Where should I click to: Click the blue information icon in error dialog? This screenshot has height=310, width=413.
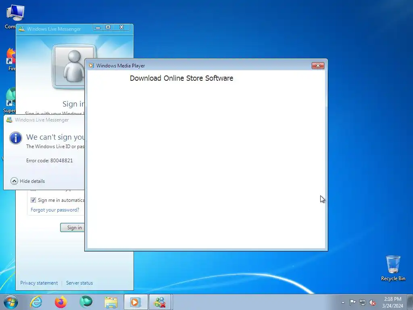16,138
